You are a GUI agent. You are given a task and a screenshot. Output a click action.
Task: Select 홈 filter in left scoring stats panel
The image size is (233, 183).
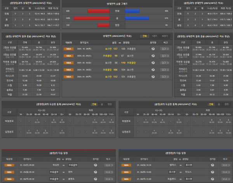tap(102, 104)
